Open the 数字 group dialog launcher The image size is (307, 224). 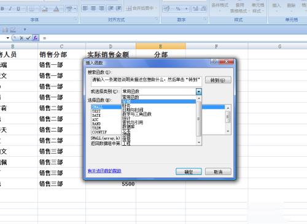205,19
